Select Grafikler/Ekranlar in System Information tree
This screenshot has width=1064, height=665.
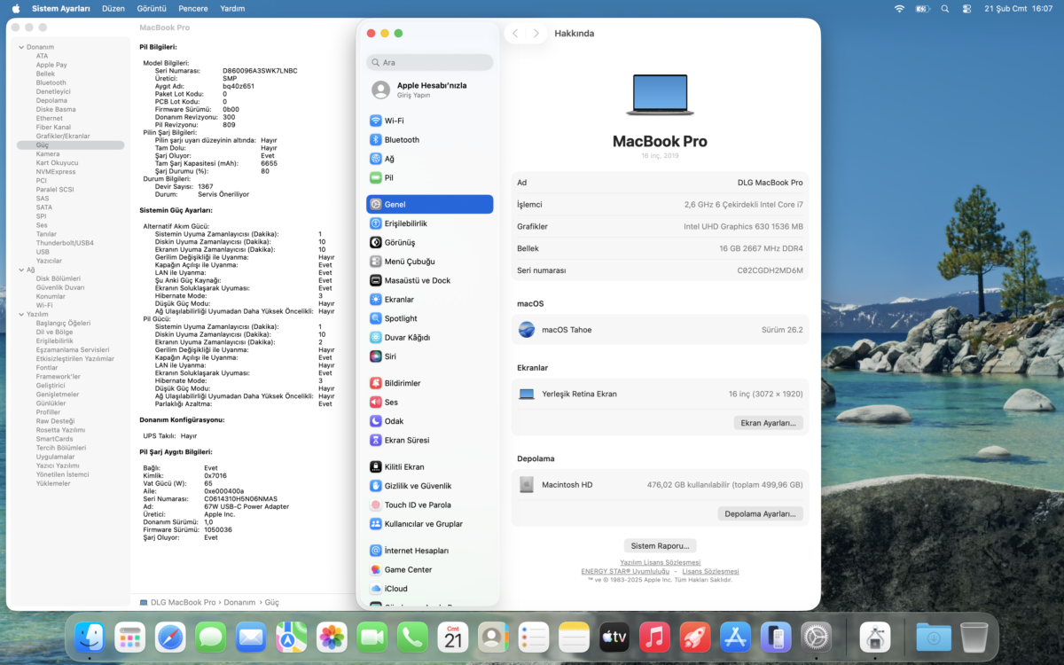pos(63,136)
